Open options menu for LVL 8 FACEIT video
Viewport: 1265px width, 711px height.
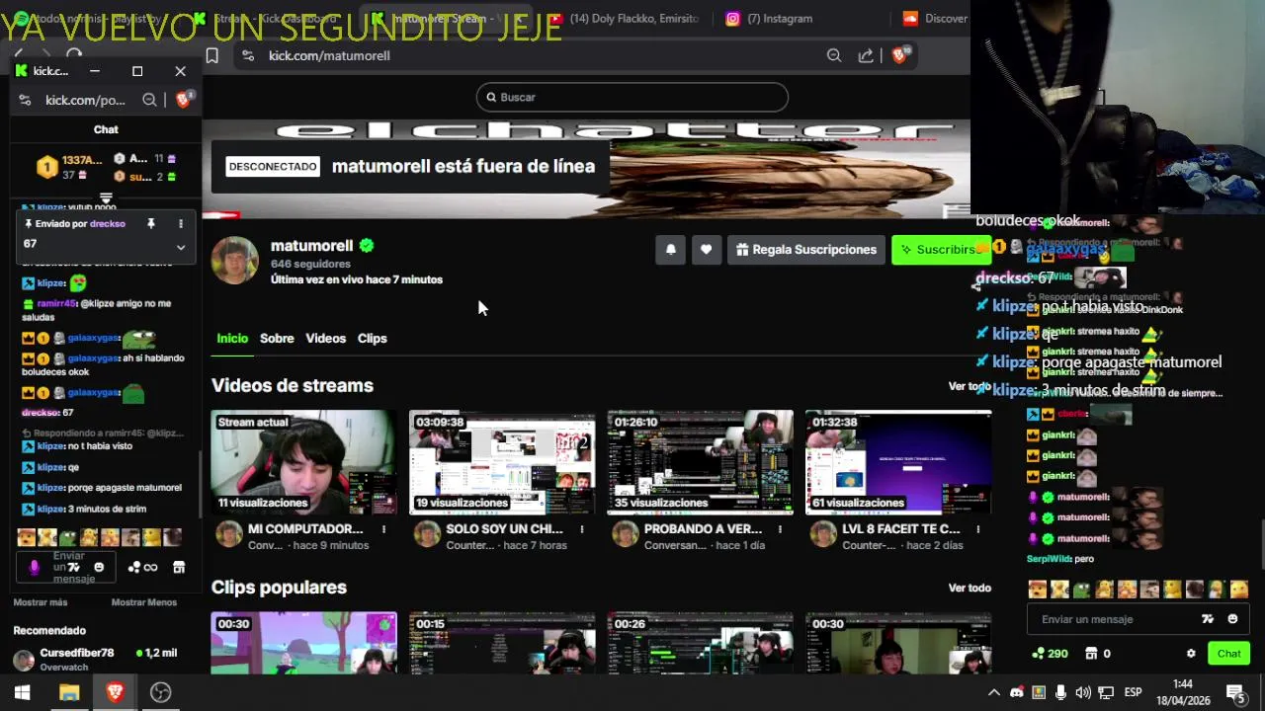tap(978, 529)
